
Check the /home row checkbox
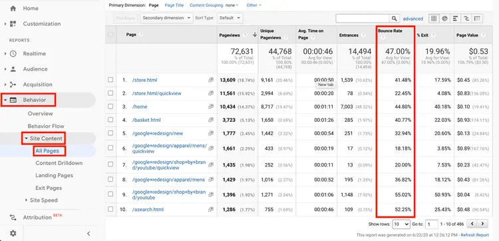click(x=110, y=107)
